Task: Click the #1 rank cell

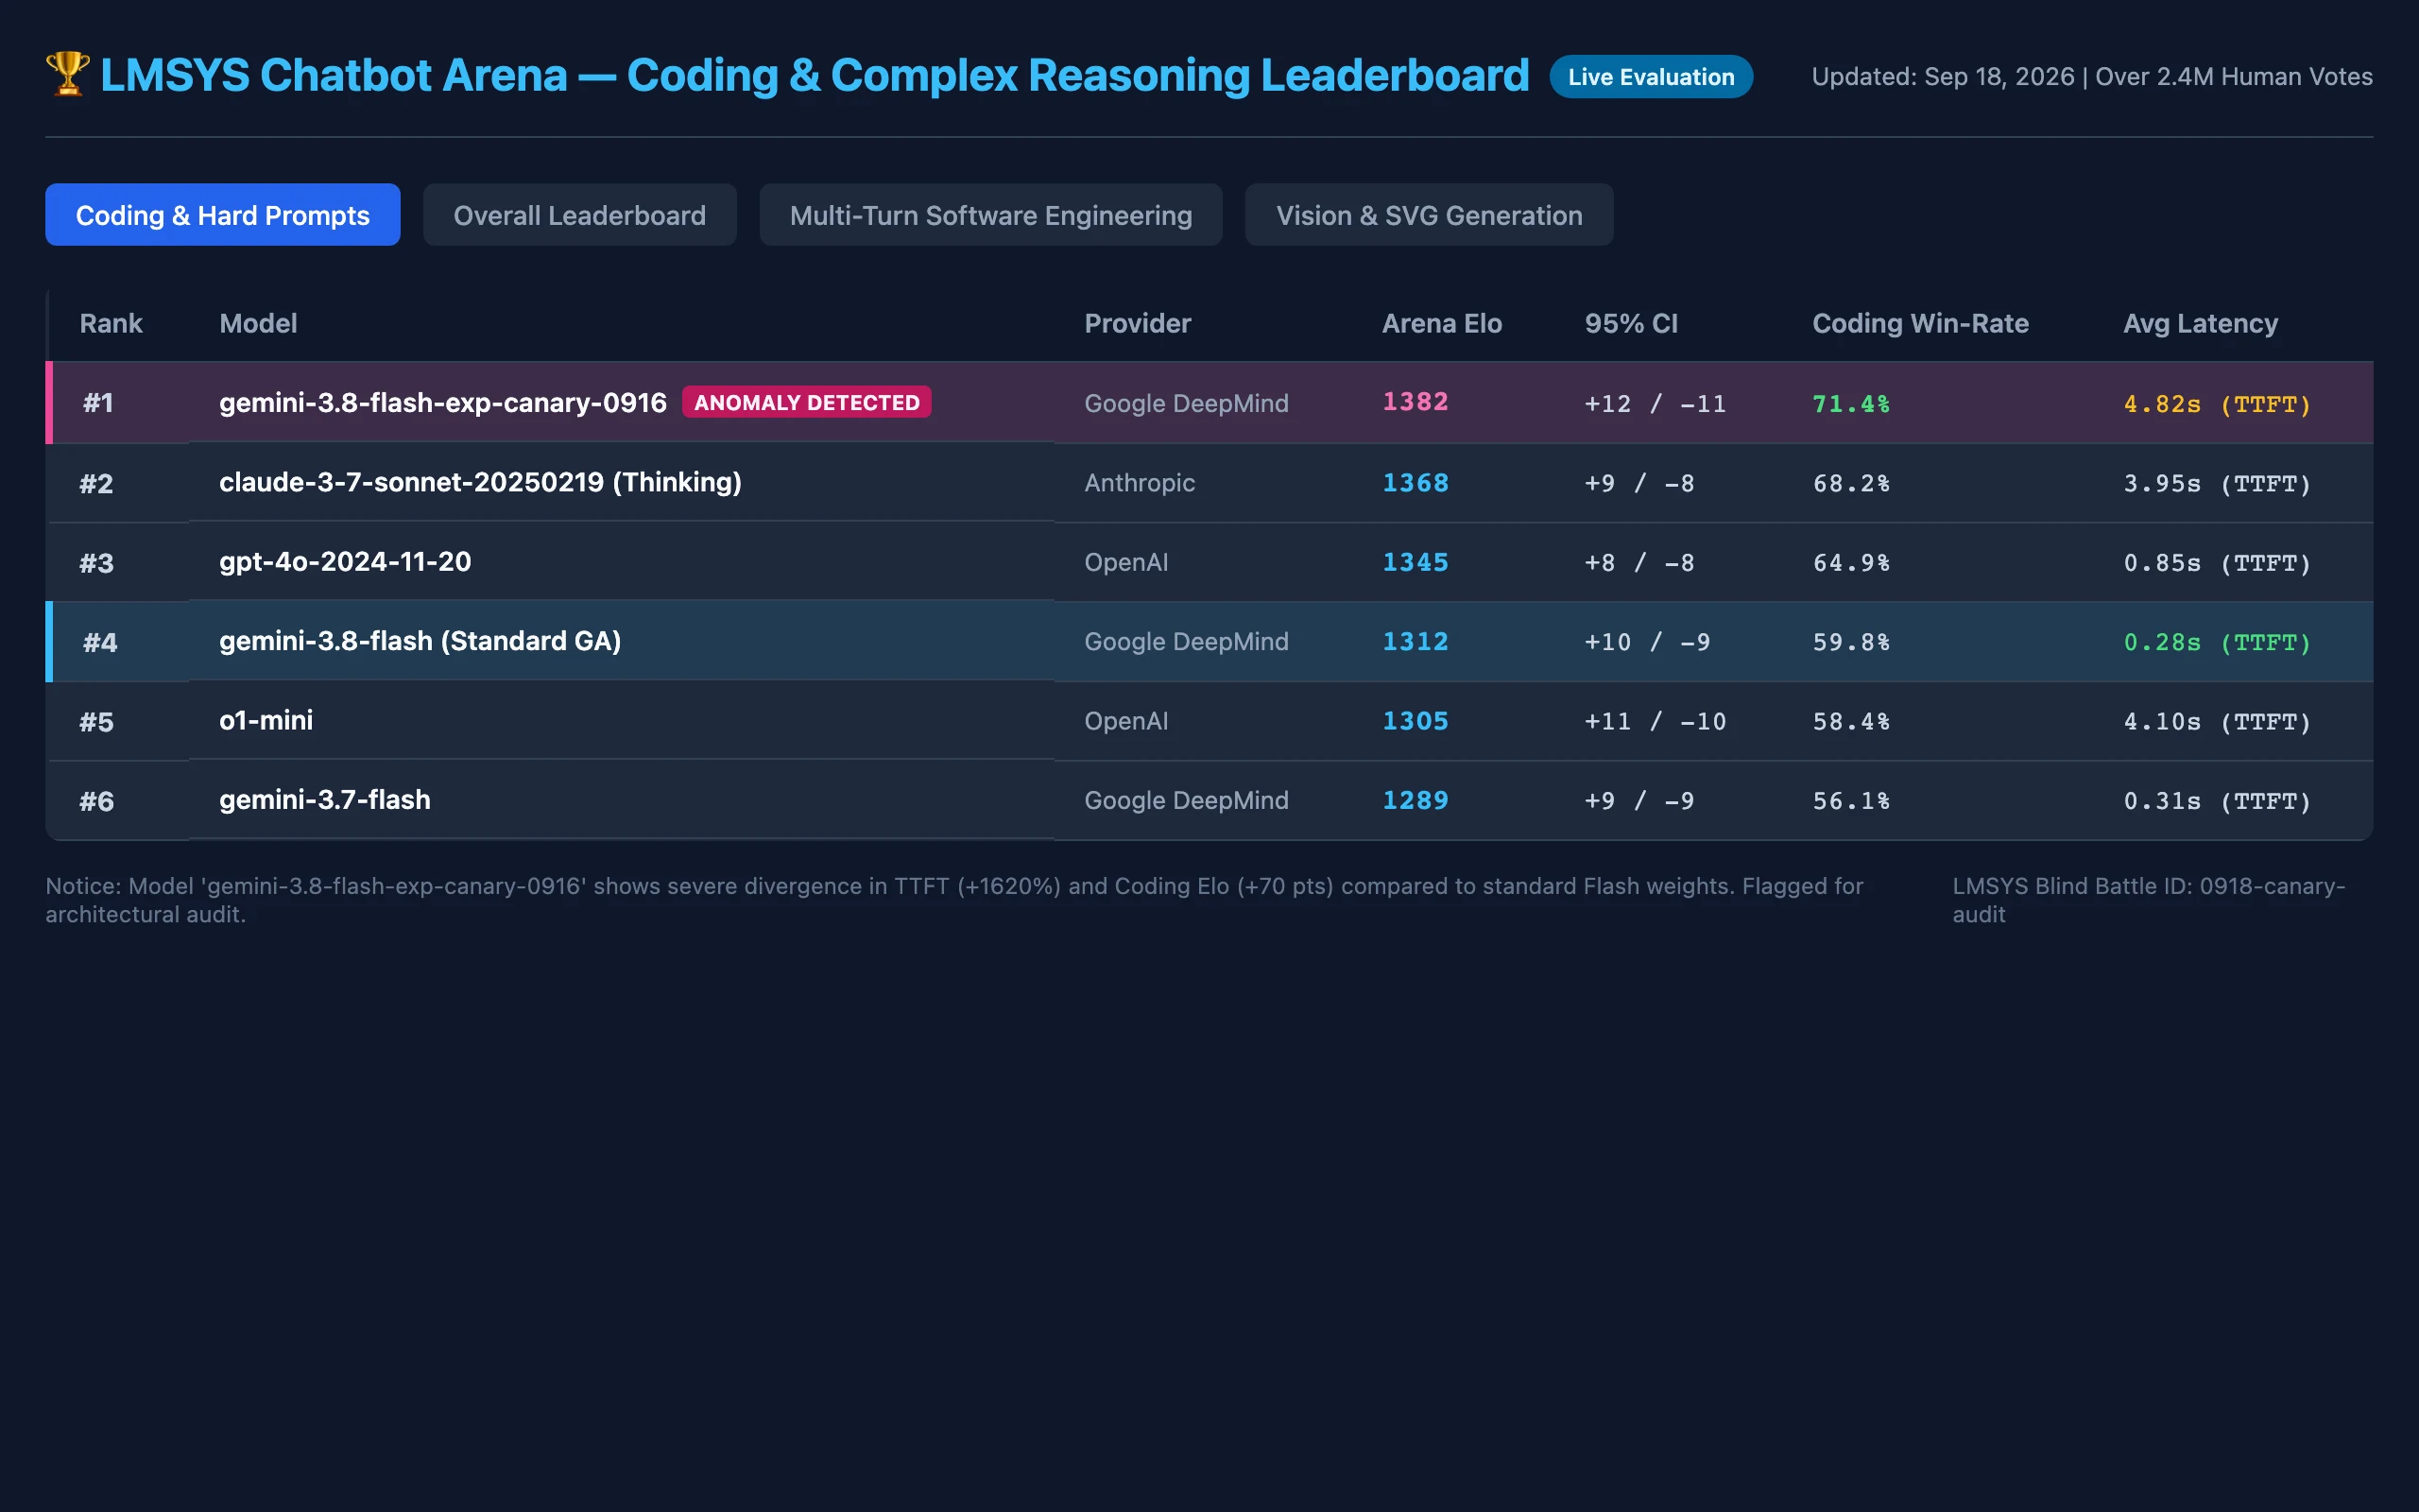Action: pos(98,403)
